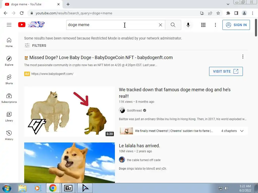Share this page icon
The width and height of the screenshot is (258, 193).
point(210,13)
